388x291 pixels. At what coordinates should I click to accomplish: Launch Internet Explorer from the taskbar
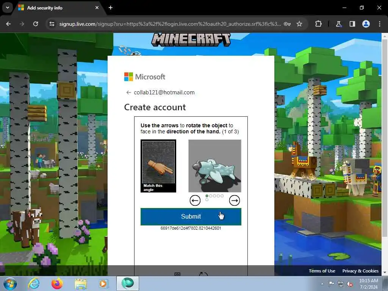pyautogui.click(x=34, y=283)
